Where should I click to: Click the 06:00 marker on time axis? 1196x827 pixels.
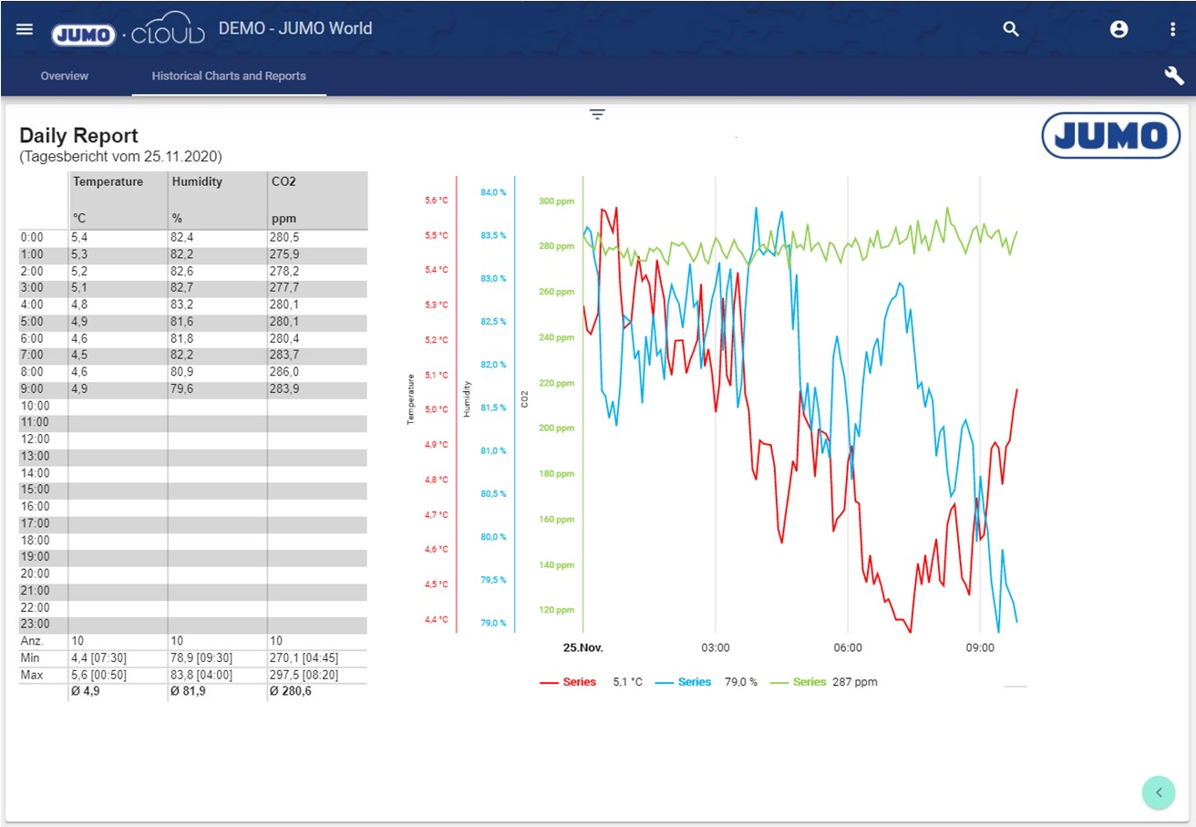tap(848, 648)
